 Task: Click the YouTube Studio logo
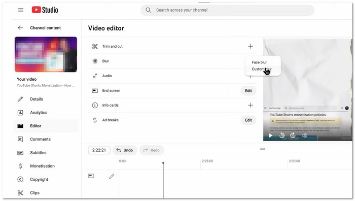click(x=45, y=10)
